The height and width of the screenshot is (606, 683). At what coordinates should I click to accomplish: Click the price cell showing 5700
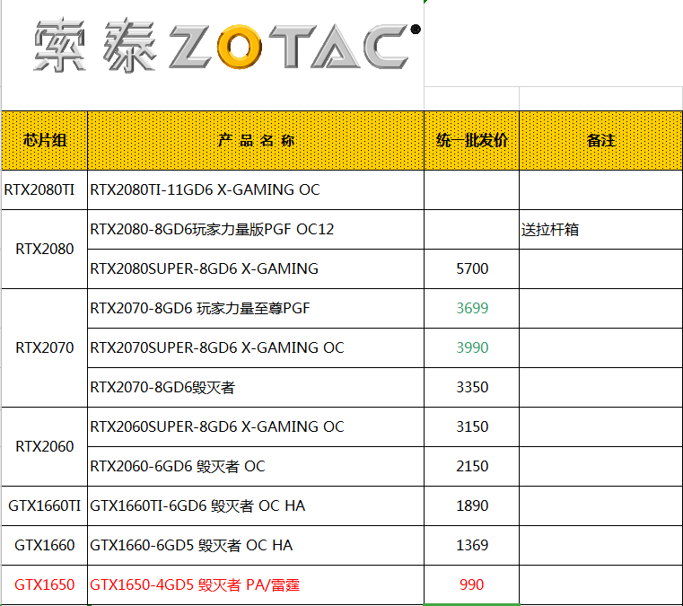pos(471,268)
